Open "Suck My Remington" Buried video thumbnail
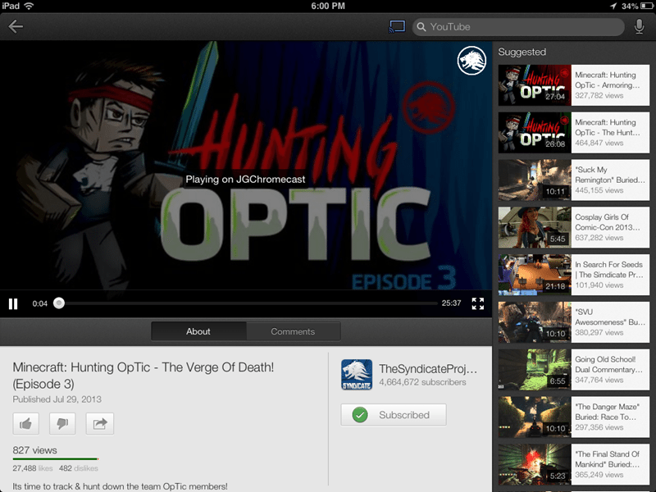 pyautogui.click(x=535, y=180)
